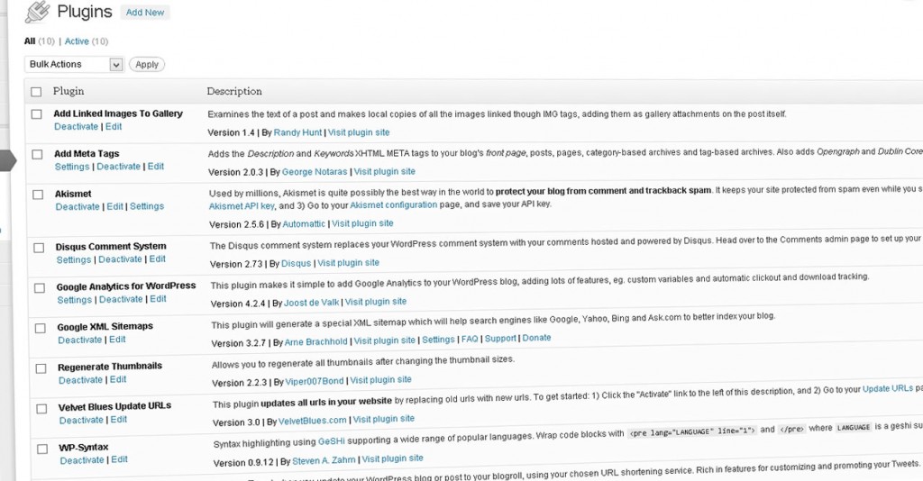Viewport: 923px width, 481px height.
Task: Check the Google XML Sitemaps checkbox
Action: pos(40,328)
